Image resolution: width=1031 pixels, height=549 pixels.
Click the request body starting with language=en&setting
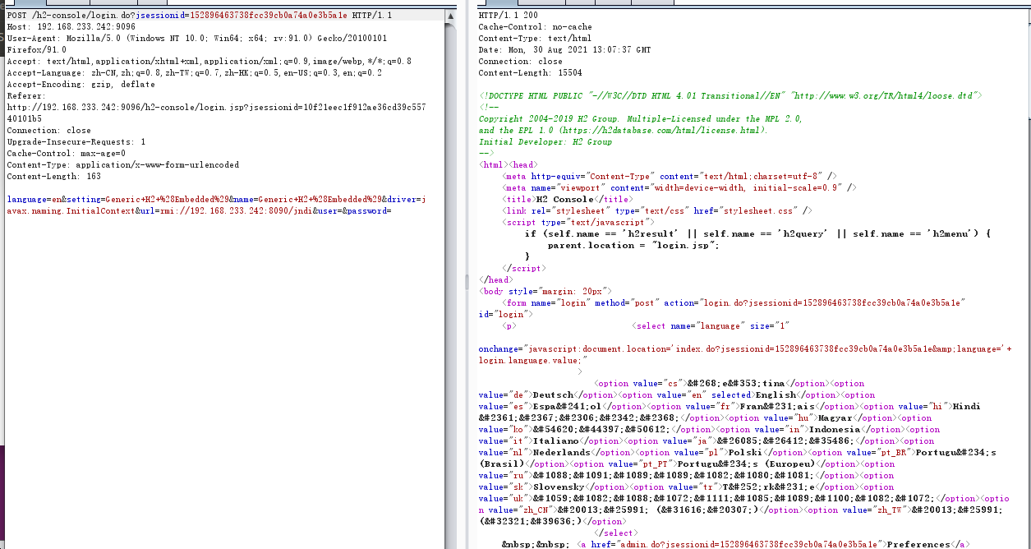point(216,200)
